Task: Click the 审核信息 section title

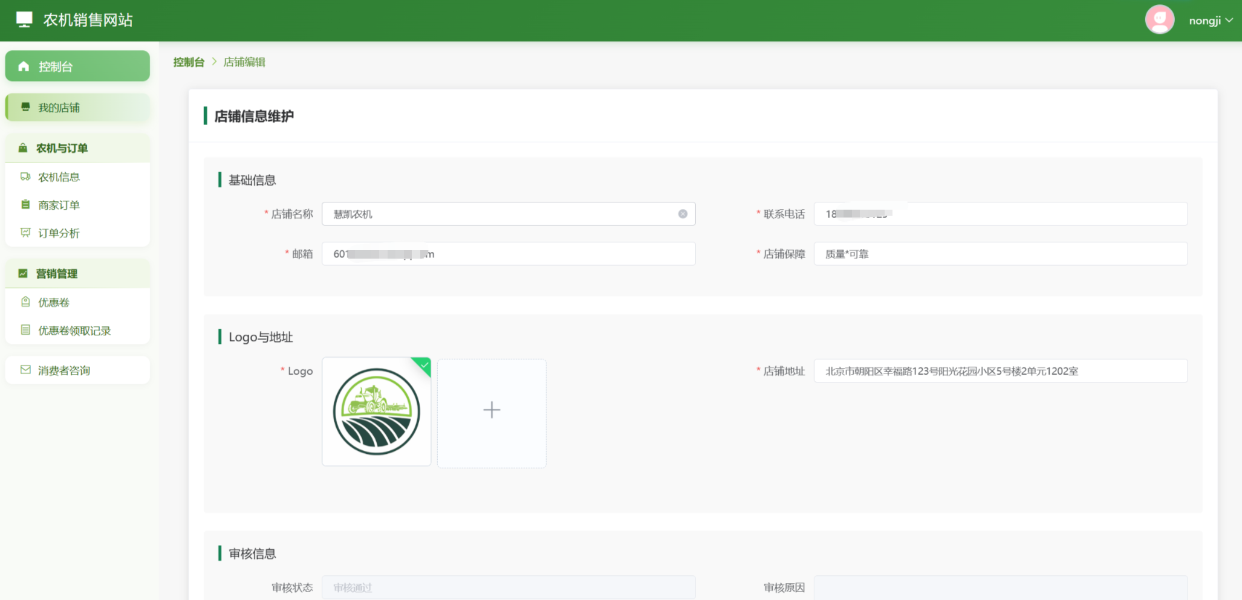Action: (x=252, y=553)
